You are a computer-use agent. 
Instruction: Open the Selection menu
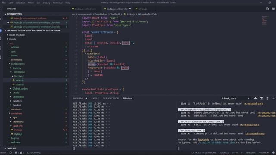20,3
